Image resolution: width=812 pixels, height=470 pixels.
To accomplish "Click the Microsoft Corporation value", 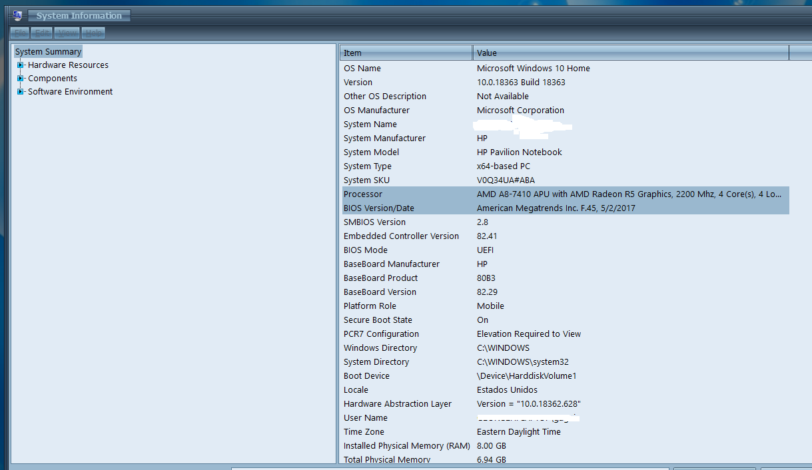I will coord(520,111).
